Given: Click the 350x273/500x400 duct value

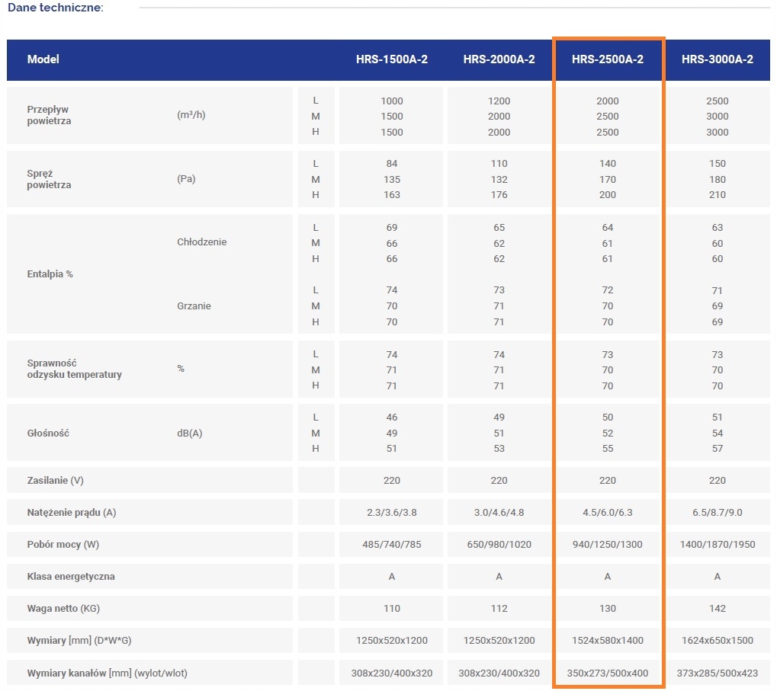Looking at the screenshot, I should click(x=608, y=673).
